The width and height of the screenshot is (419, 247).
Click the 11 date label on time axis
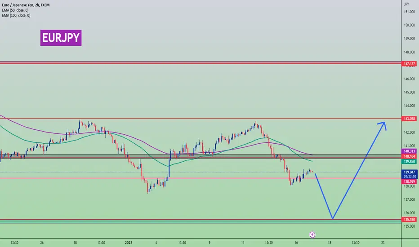[243, 243]
